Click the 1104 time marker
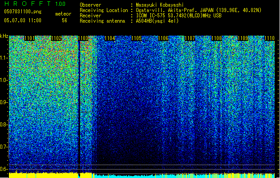 [110, 38]
